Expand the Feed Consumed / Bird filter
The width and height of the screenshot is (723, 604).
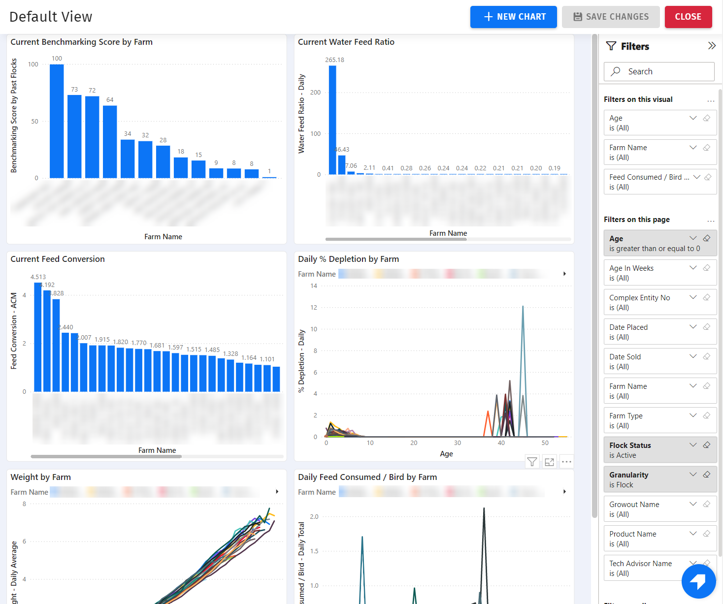(x=697, y=177)
